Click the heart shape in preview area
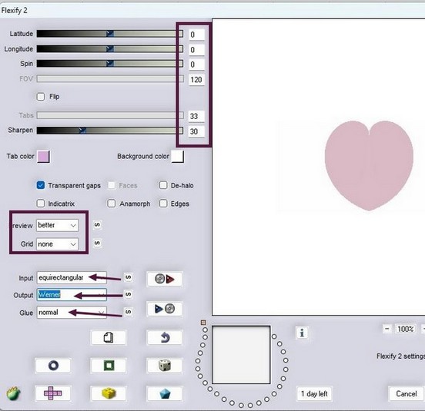425x411 pixels. pyautogui.click(x=369, y=165)
